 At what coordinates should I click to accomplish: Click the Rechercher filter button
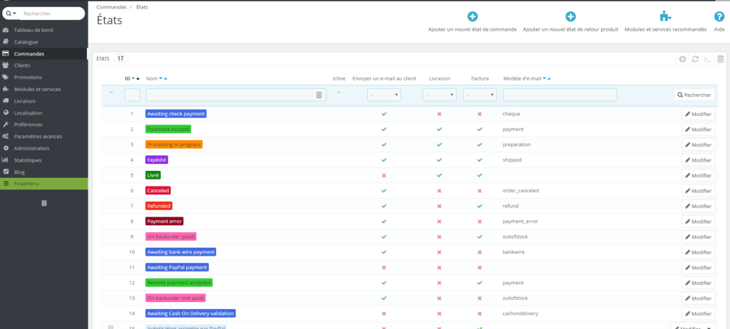[694, 95]
